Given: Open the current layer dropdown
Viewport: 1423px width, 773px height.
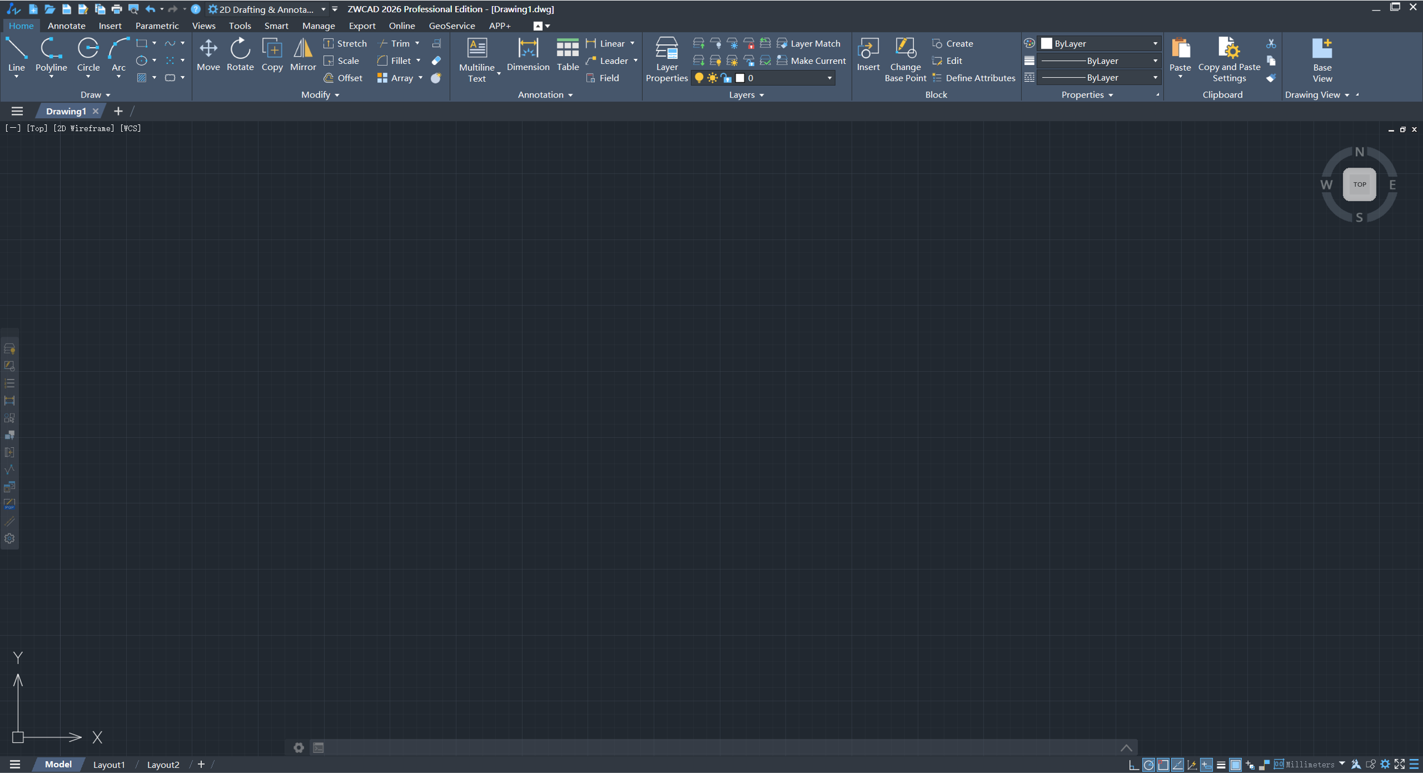Looking at the screenshot, I should 829,78.
